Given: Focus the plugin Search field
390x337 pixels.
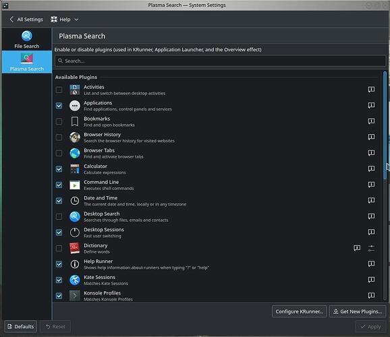Looking at the screenshot, I should click(x=220, y=61).
